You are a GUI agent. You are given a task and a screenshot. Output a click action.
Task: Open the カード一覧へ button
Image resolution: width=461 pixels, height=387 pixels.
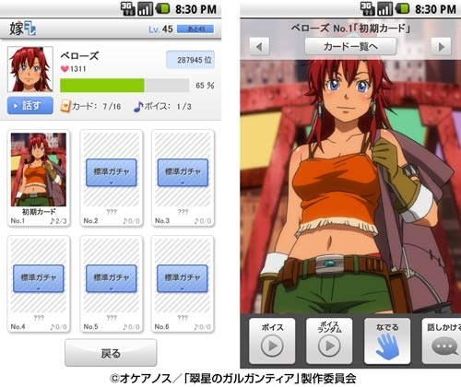350,47
